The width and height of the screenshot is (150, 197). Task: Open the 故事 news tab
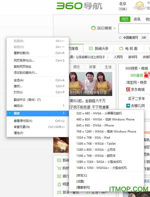point(92,67)
